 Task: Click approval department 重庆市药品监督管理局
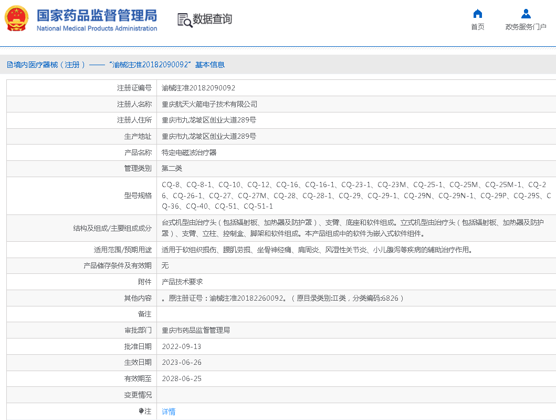point(195,331)
